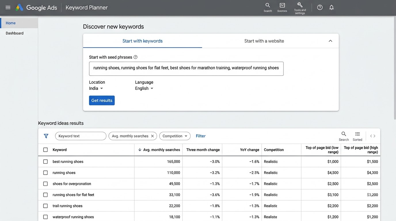The height and width of the screenshot is (221, 396).
Task: Click the Competition column header
Action: tap(274, 150)
